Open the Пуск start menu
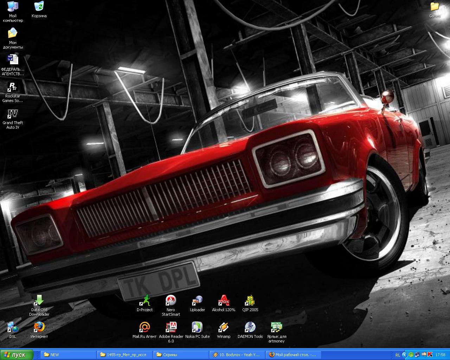 [17, 355]
